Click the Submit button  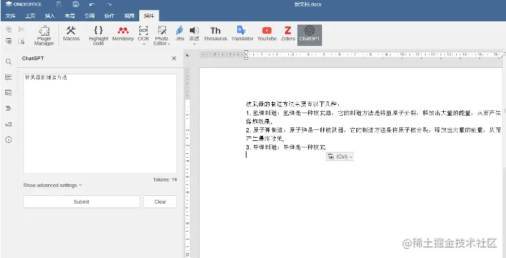tap(82, 202)
